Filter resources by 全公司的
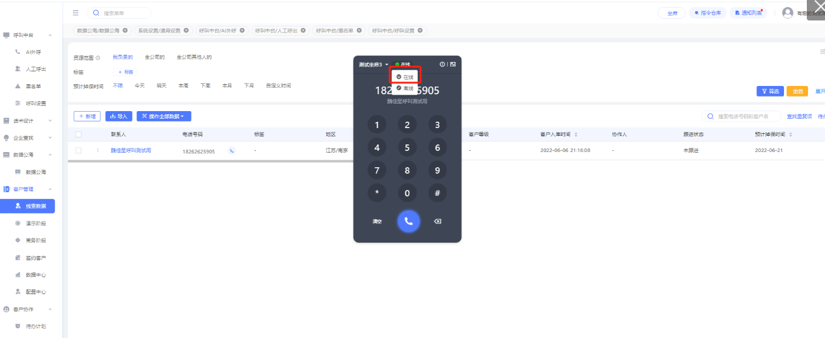The width and height of the screenshot is (825, 338). tap(155, 57)
